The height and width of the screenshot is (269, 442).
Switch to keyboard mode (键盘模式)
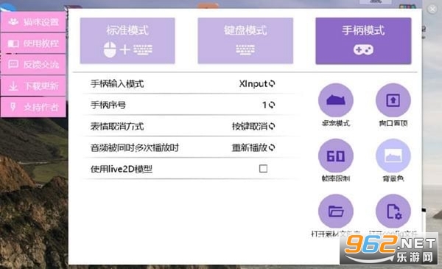click(245, 41)
